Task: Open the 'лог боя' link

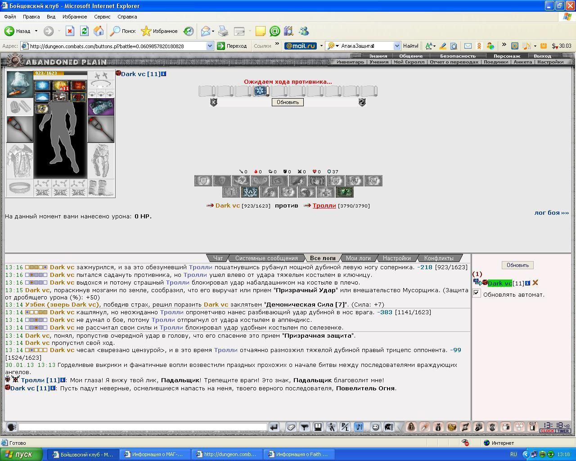Action: (x=551, y=212)
